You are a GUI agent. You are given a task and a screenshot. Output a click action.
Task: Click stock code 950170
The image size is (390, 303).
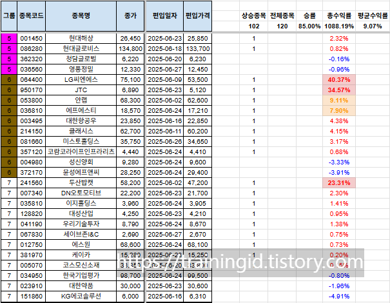pyautogui.click(x=32, y=90)
